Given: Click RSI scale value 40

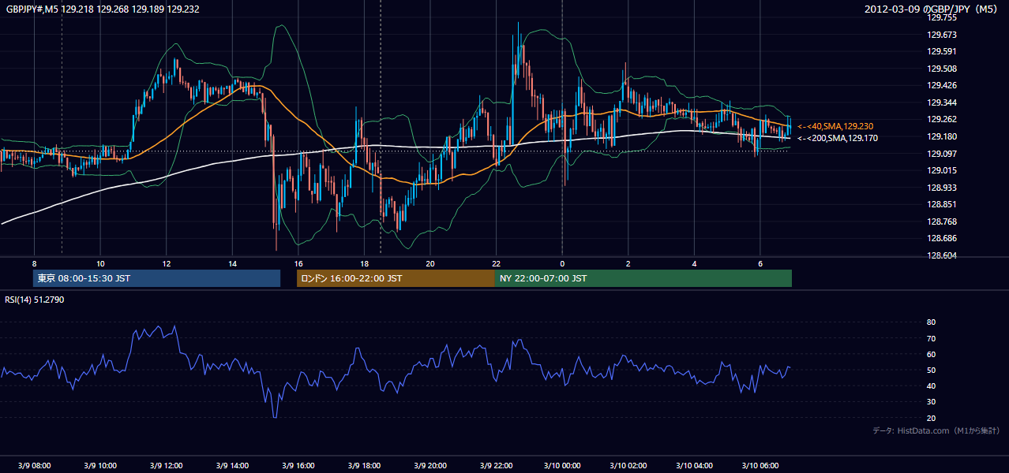Looking at the screenshot, I should (x=932, y=385).
